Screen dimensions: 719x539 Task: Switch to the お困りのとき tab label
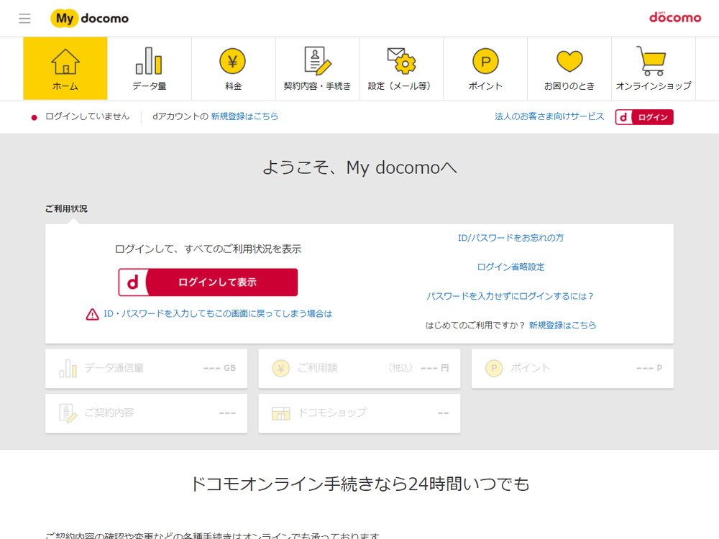point(569,86)
